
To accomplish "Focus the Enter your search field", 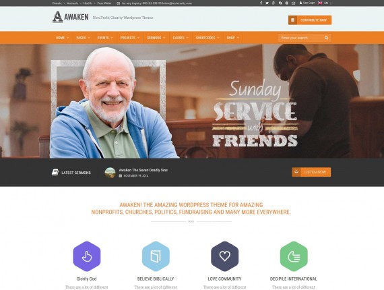I will point(301,38).
